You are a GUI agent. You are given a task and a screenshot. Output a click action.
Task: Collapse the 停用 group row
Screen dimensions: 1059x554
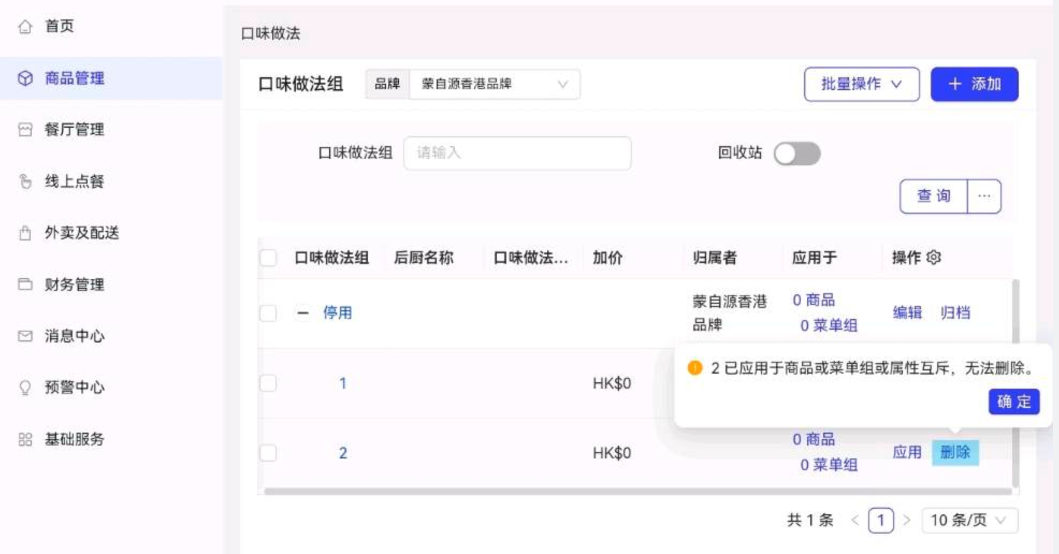point(303,313)
